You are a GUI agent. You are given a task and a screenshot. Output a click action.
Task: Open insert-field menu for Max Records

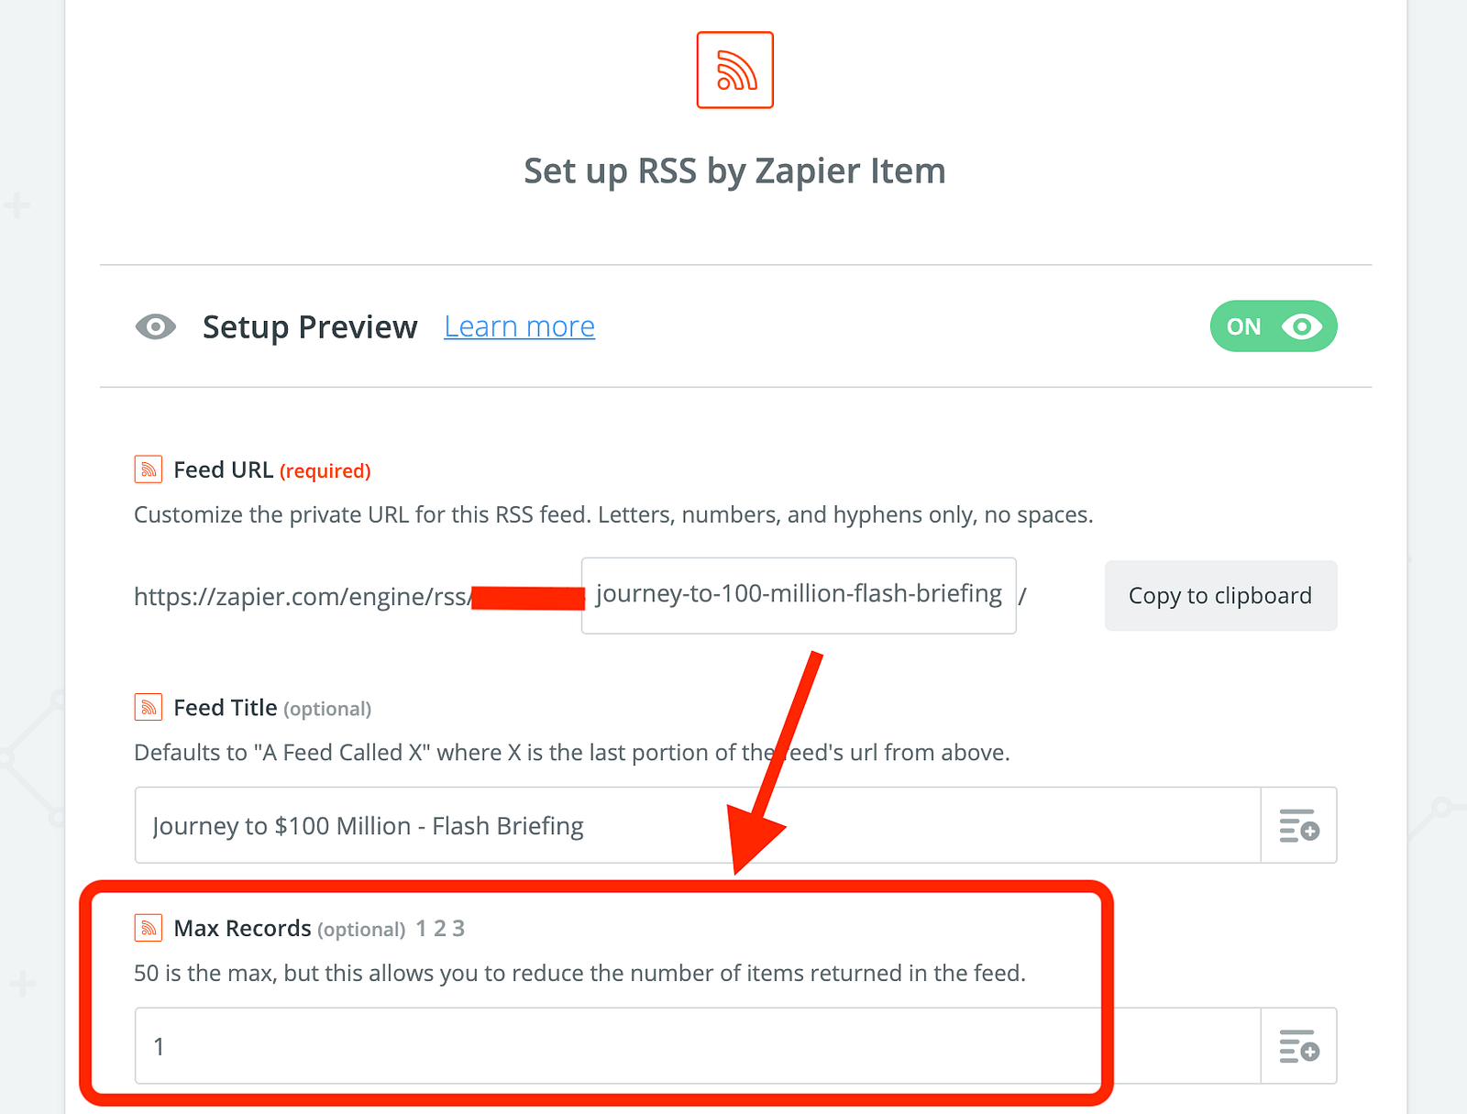(x=1298, y=1046)
